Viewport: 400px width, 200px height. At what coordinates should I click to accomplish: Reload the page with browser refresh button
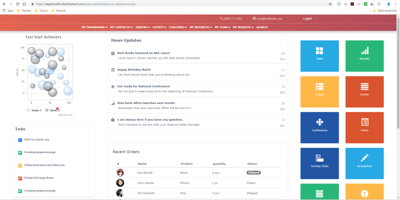point(17,4)
